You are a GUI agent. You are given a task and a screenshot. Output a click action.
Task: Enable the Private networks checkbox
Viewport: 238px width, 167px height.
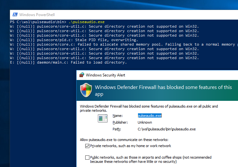(87, 146)
